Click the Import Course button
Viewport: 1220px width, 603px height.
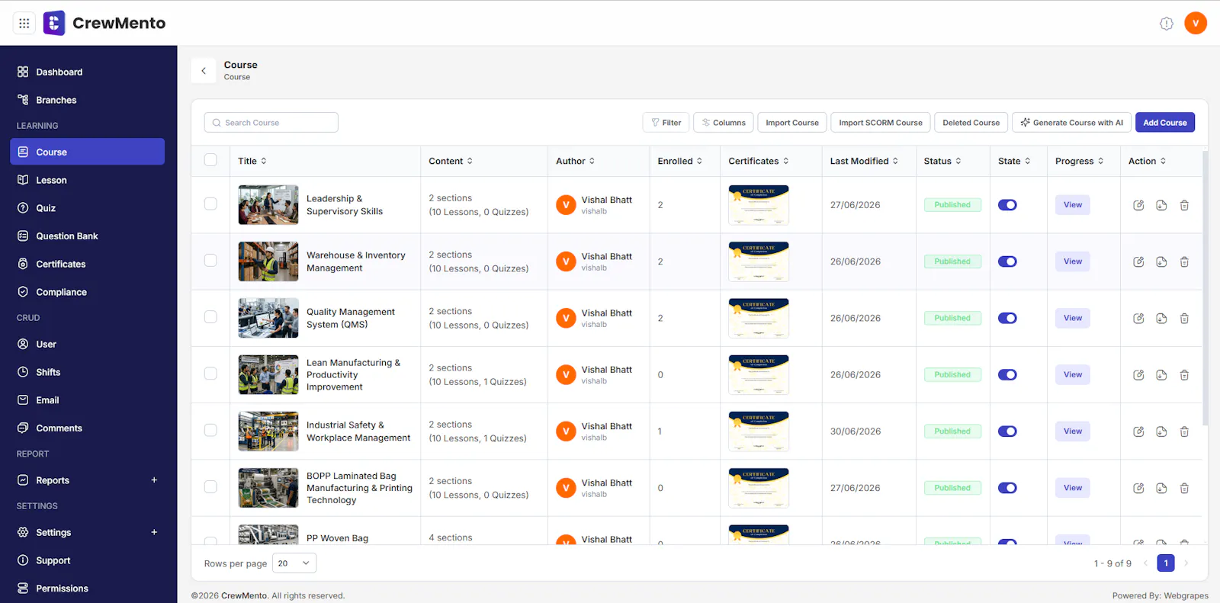[x=791, y=123]
